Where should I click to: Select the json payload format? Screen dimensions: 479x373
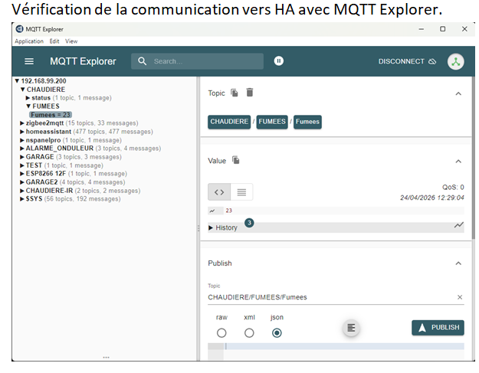pyautogui.click(x=277, y=332)
